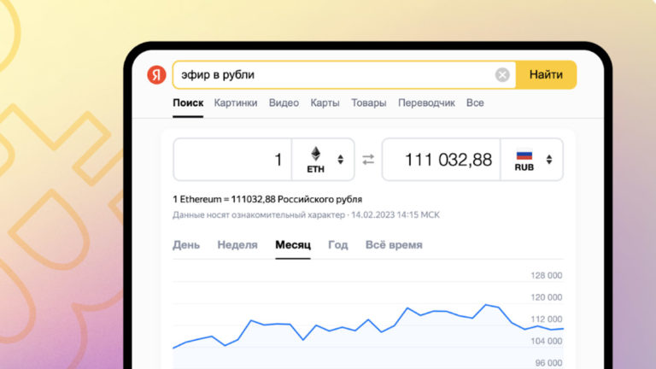Click the Ethereum diamond icon
Screen dimensions: 656x369
coord(316,154)
